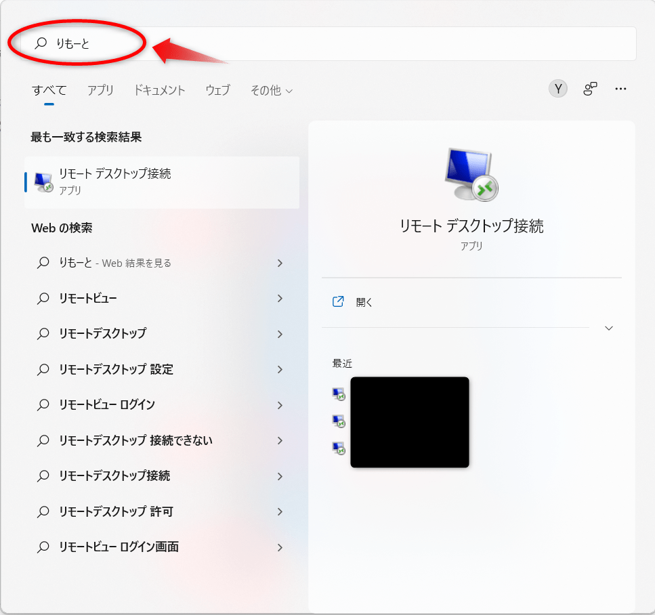Select the third recent Remote Desktop connection icon
The height and width of the screenshot is (615, 655).
[339, 448]
